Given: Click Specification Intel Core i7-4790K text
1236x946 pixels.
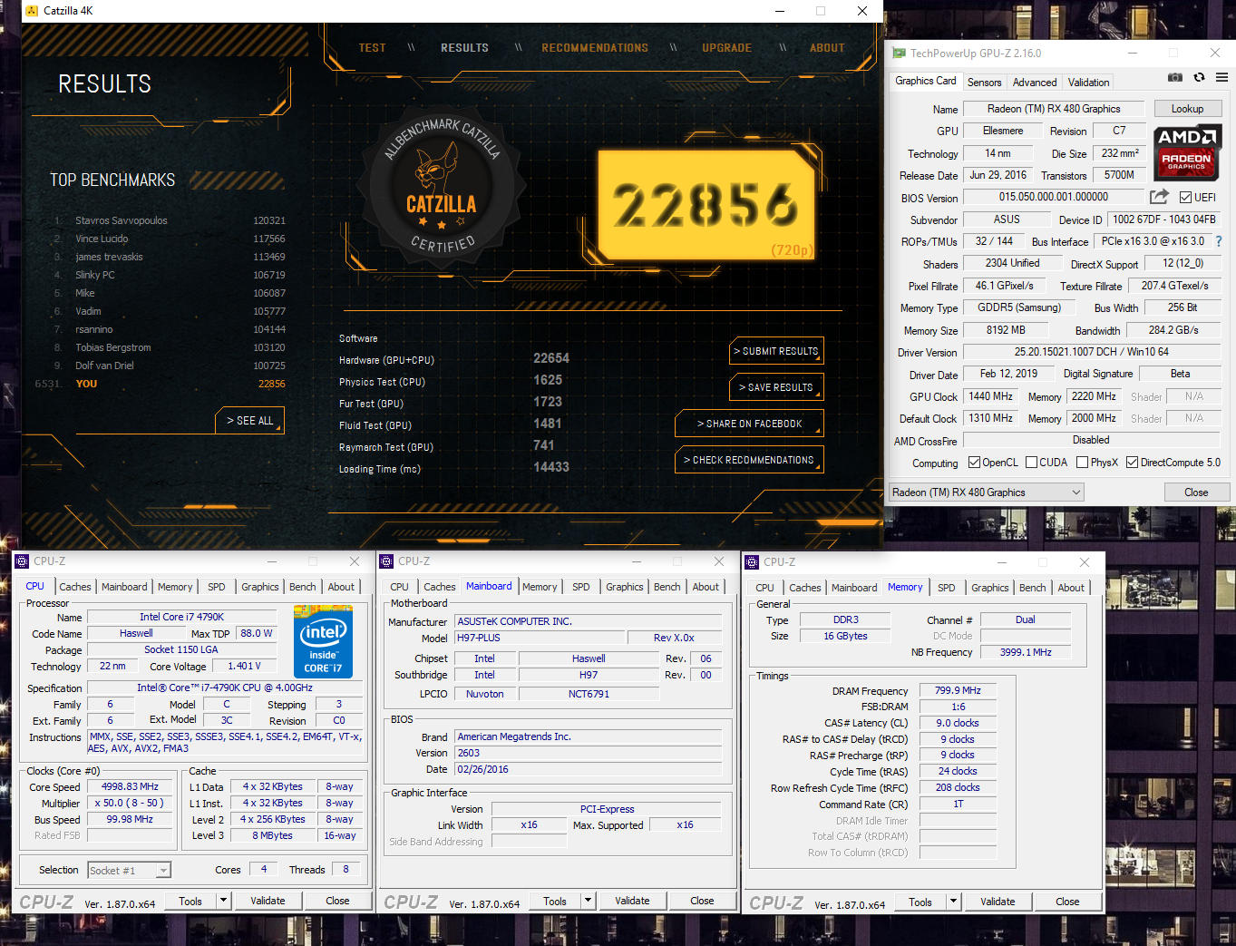Looking at the screenshot, I should [x=226, y=688].
